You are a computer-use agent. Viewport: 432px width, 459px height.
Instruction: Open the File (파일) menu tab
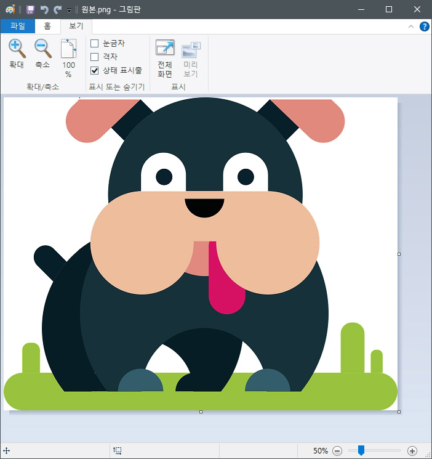(18, 26)
